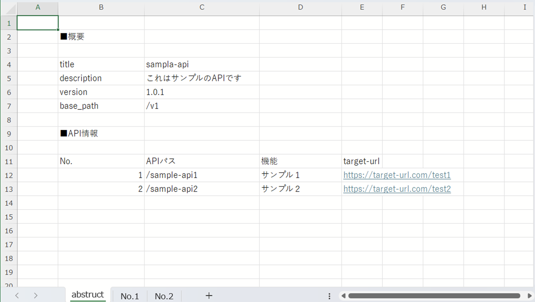The width and height of the screenshot is (535, 302).
Task: Click next sheet navigation arrow
Action: tap(36, 296)
